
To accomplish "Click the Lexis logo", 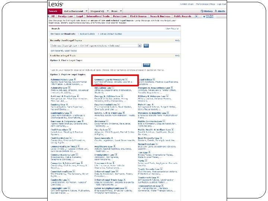I will click(x=56, y=4).
